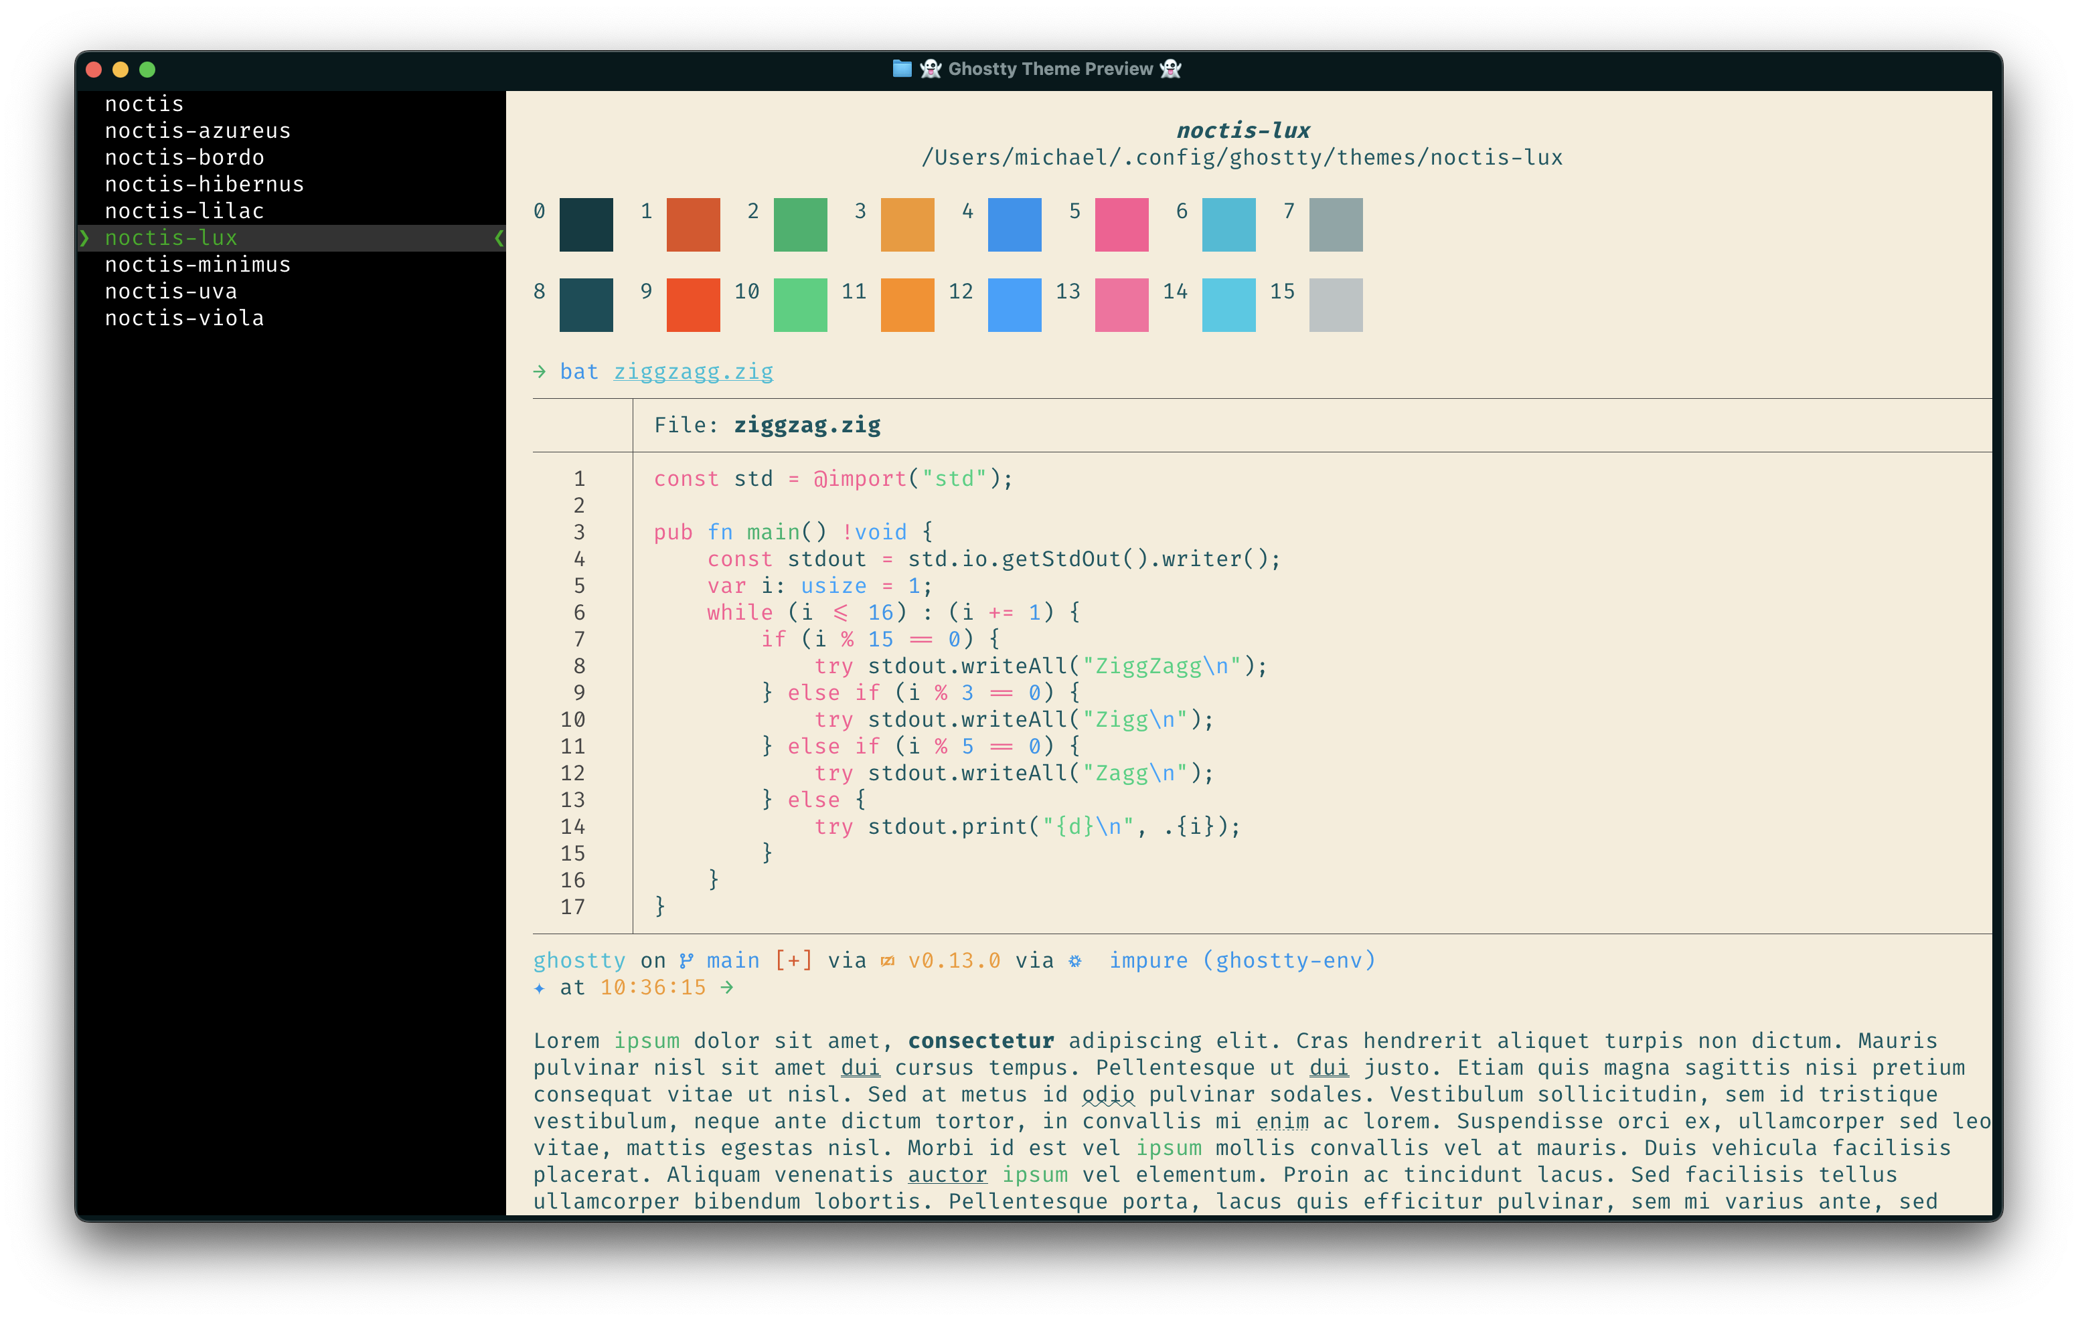Click 'Ghostty Theme Preview' window title
This screenshot has width=2078, height=1321.
(1050, 68)
